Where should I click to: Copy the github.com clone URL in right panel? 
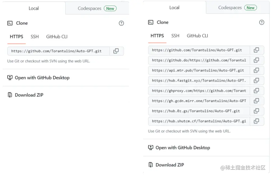pyautogui.click(x=256, y=50)
